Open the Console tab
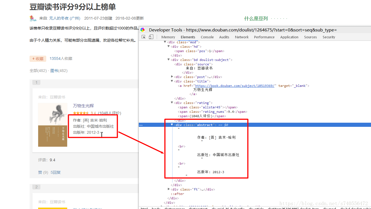The width and height of the screenshot is (371, 209). (x=207, y=37)
